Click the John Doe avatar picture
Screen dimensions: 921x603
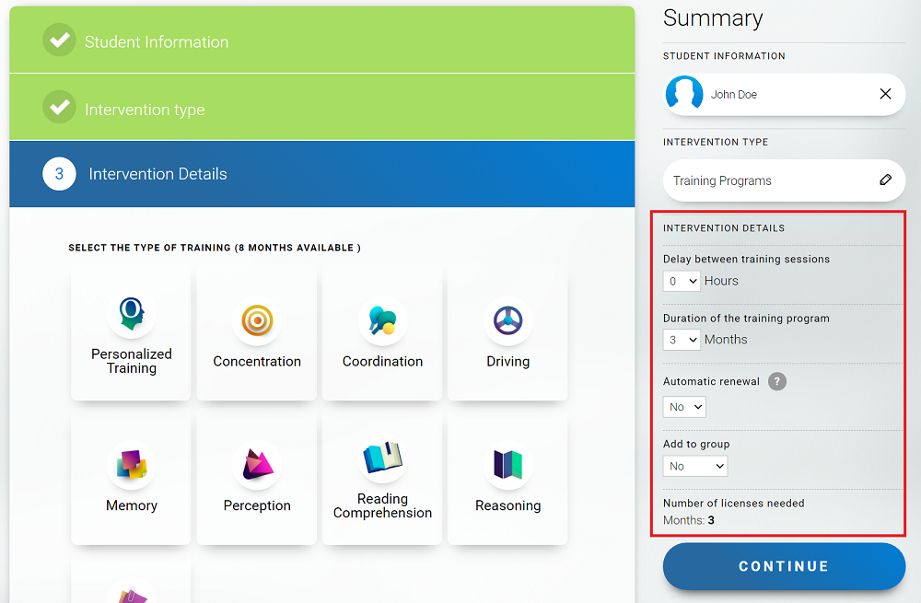684,94
